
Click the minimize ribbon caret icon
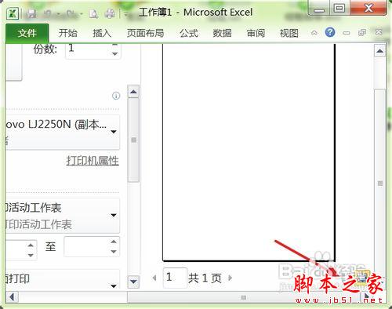(314, 33)
